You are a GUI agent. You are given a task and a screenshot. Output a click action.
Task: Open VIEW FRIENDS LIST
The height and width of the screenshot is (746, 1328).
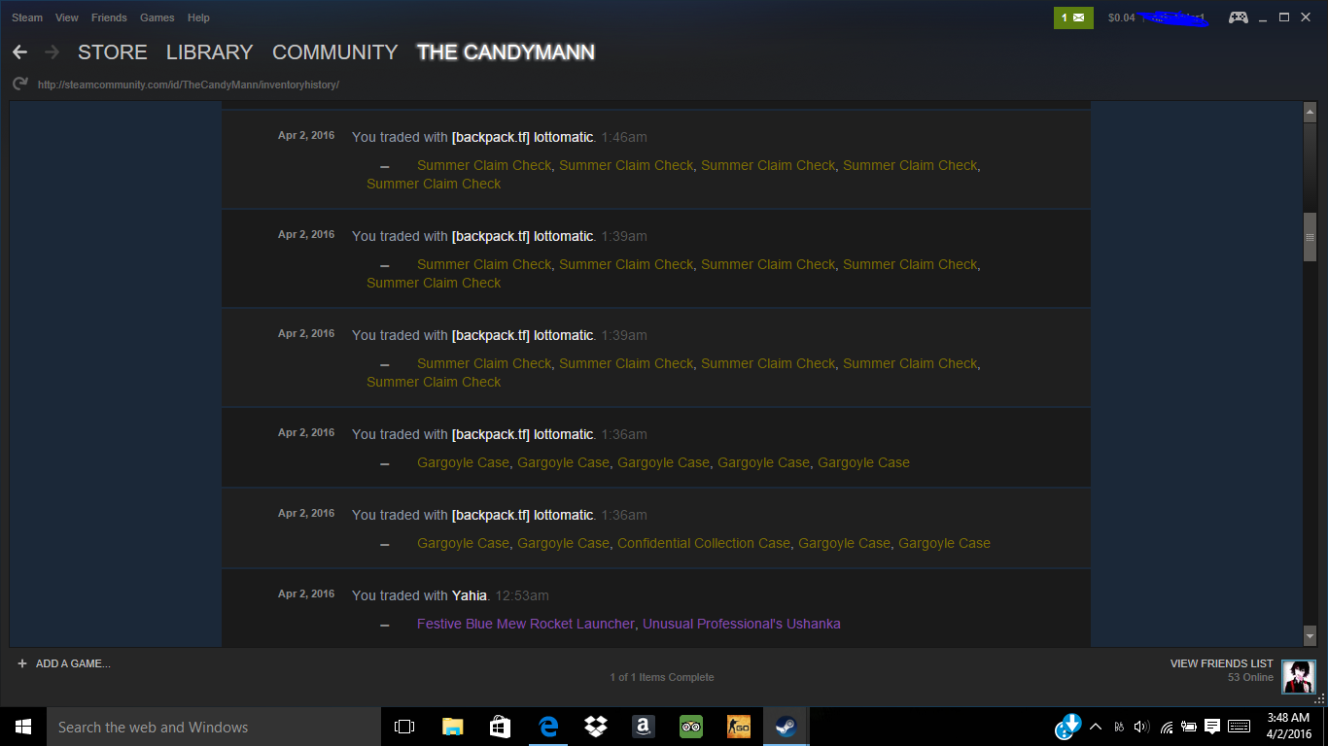[x=1221, y=663]
